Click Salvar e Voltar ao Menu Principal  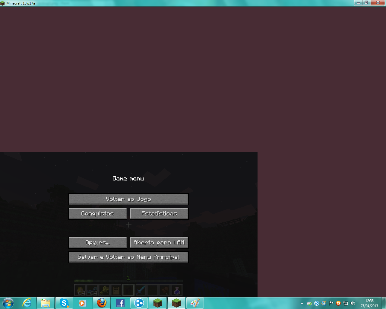[128, 257]
